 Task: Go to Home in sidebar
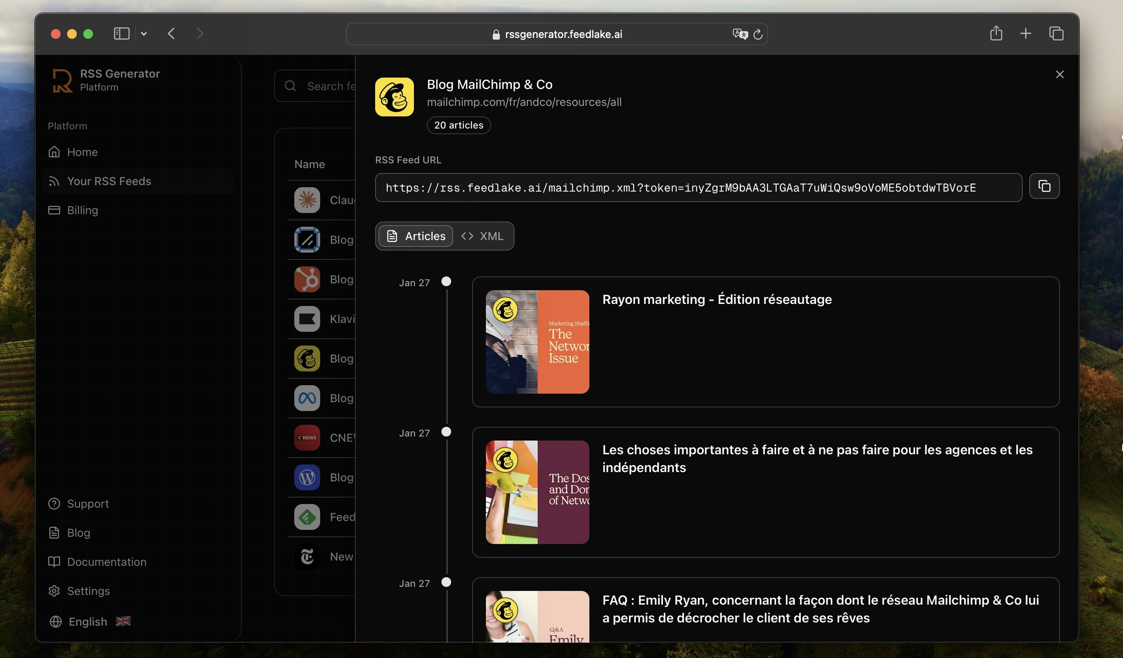82,152
